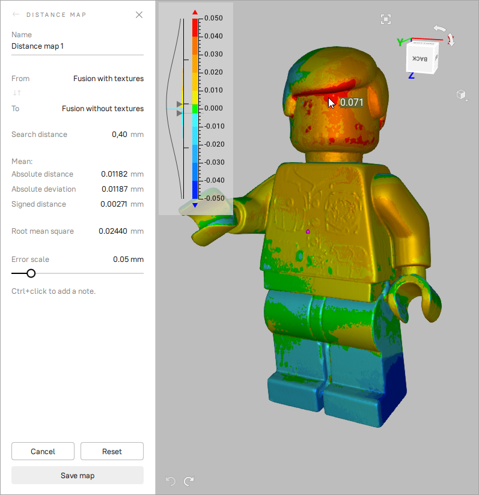Viewport: 479px width, 495px height.
Task: Click the red band of the color scale
Action: coord(195,28)
